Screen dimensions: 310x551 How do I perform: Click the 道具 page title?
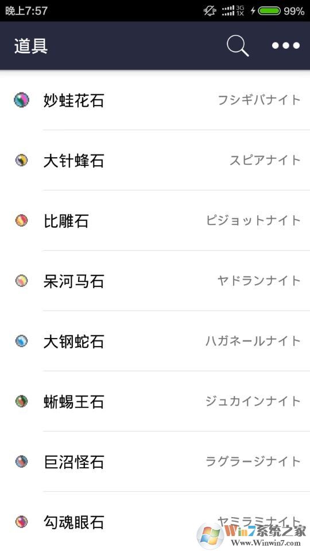pyautogui.click(x=31, y=46)
